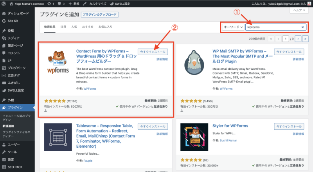Click the WPForms bear mascot thumbnail
The height and width of the screenshot is (172, 313).
click(x=58, y=62)
